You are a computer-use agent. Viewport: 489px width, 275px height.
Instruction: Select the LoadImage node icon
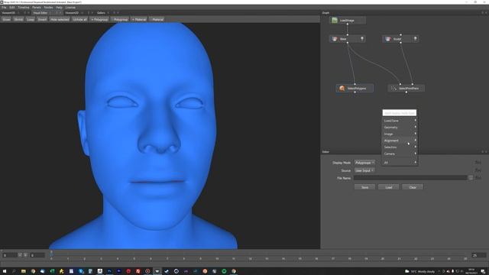click(x=335, y=21)
